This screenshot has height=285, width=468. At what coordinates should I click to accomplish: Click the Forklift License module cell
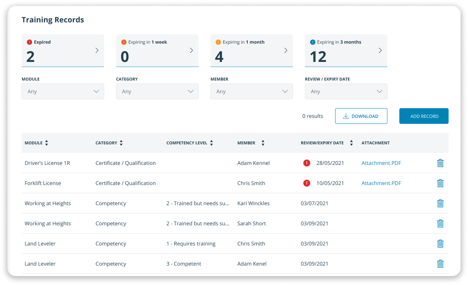click(x=43, y=183)
